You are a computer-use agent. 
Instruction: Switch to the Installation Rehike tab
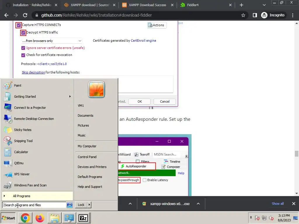click(32, 5)
